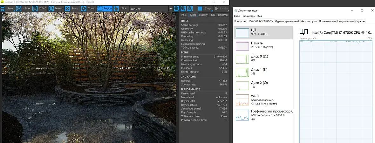
Task: Toggle the Region text button
Action: tap(108, 9)
